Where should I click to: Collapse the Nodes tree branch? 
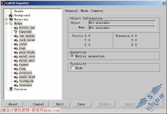click(x=6, y=24)
